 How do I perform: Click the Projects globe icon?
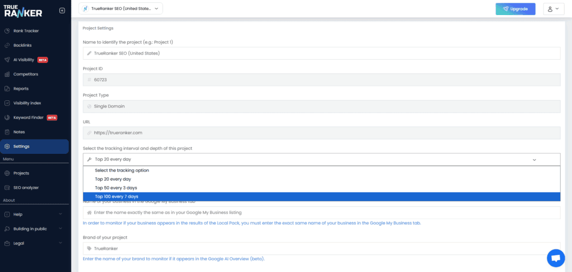coord(7,173)
